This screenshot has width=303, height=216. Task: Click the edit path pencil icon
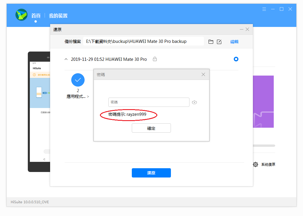coord(219,42)
